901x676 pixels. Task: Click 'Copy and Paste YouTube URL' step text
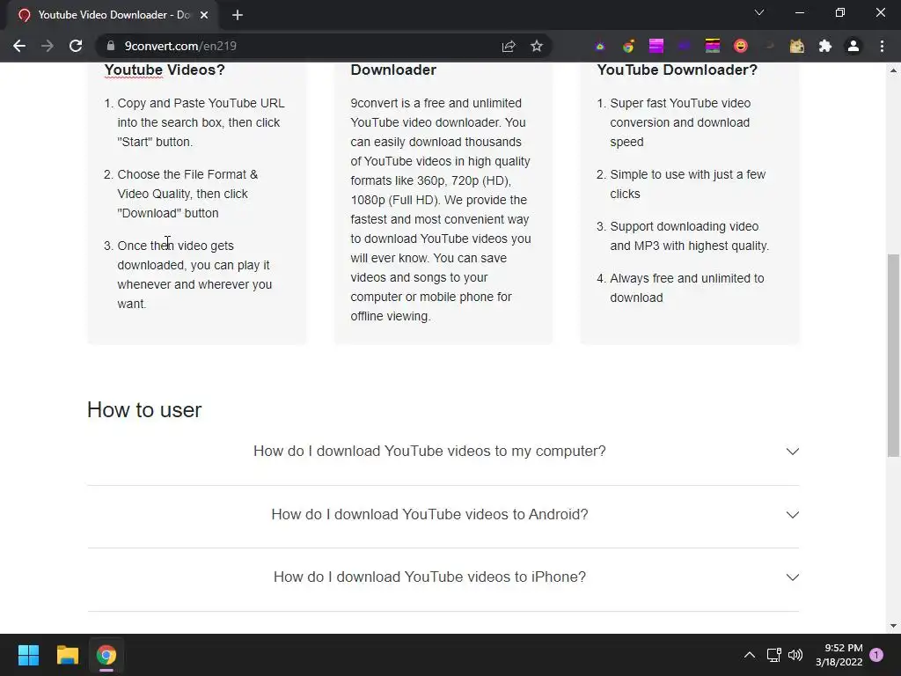[201, 122]
